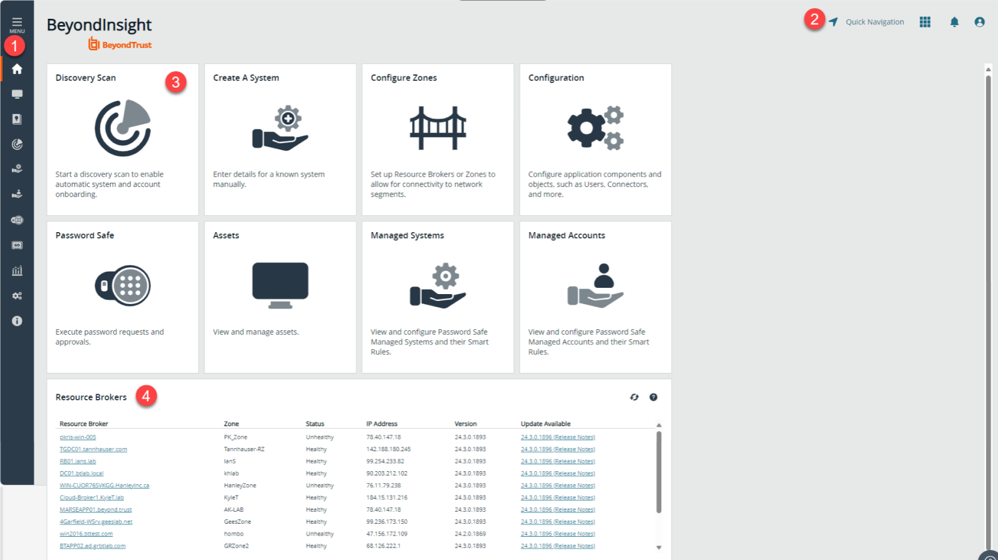
Task: Open the Configuration gears tile
Action: (x=595, y=140)
